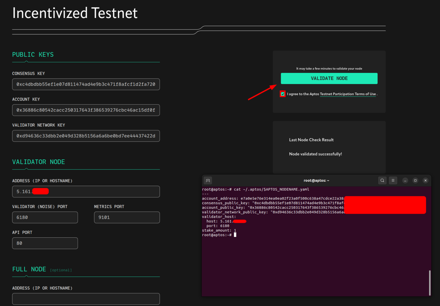The image size is (440, 306).
Task: Click 'Node validated successfully!' text
Action: [x=315, y=154]
